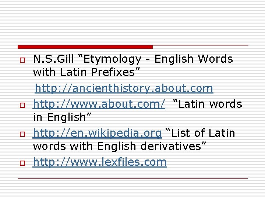Open the ancienthistory.about.com link
The height and width of the screenshot is (198, 265).
click(124, 88)
